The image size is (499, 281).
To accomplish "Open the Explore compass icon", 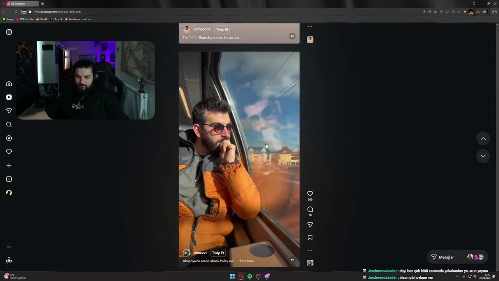I will tap(9, 138).
